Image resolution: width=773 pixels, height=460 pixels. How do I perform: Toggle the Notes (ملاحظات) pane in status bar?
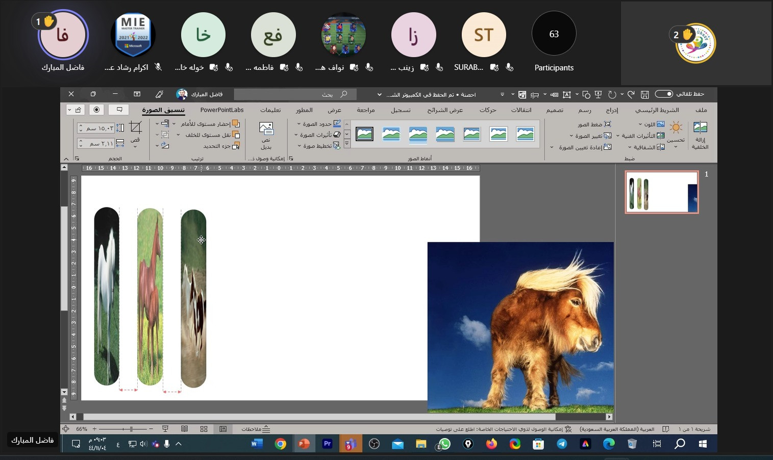tap(256, 429)
